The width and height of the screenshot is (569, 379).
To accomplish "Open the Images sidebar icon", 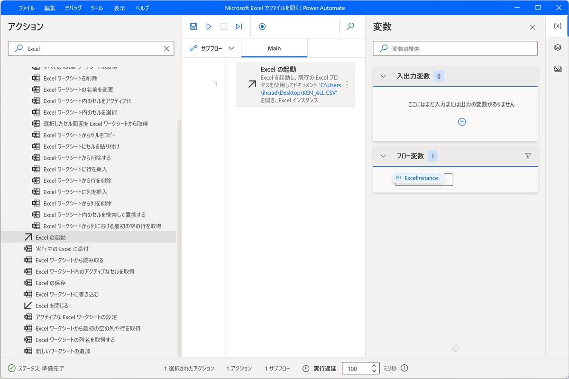I will tap(558, 69).
